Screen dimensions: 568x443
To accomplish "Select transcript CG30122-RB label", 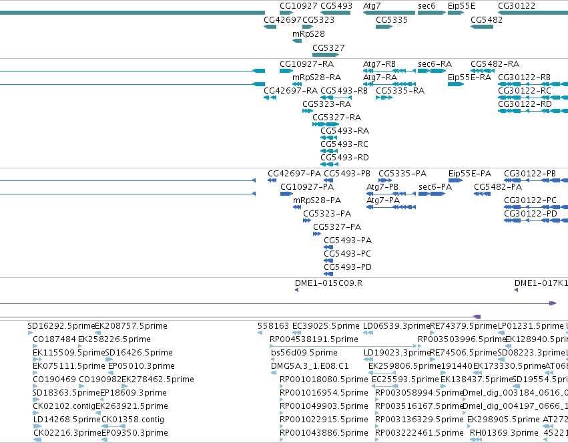I will 524,78.
